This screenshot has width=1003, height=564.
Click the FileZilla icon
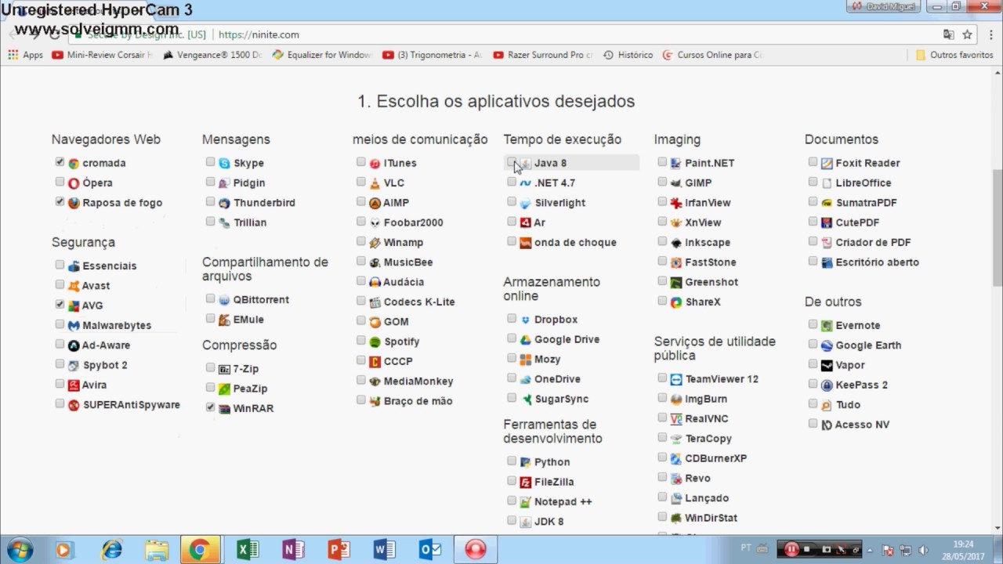point(526,483)
